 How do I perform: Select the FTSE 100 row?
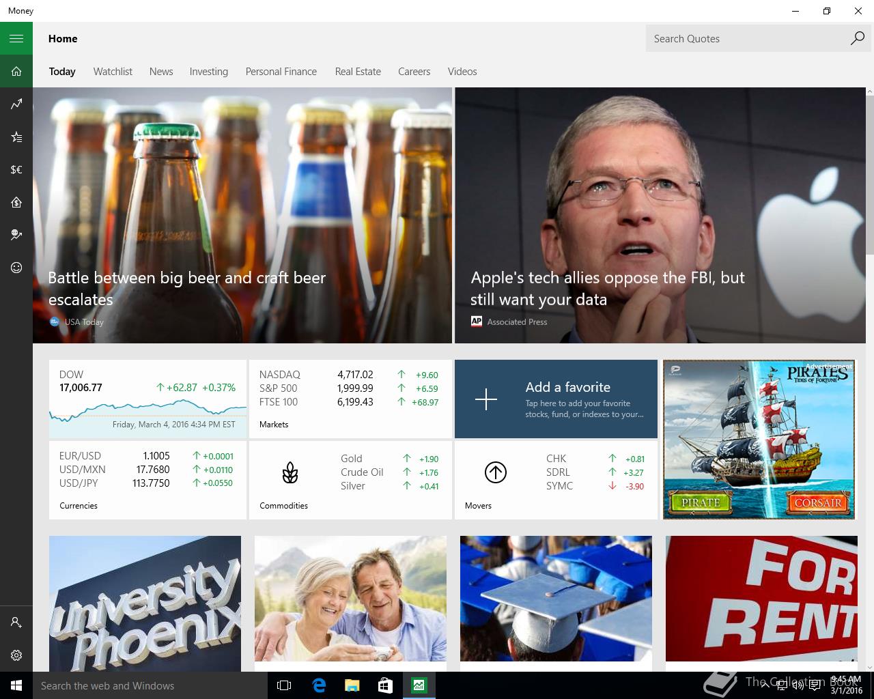pos(349,402)
